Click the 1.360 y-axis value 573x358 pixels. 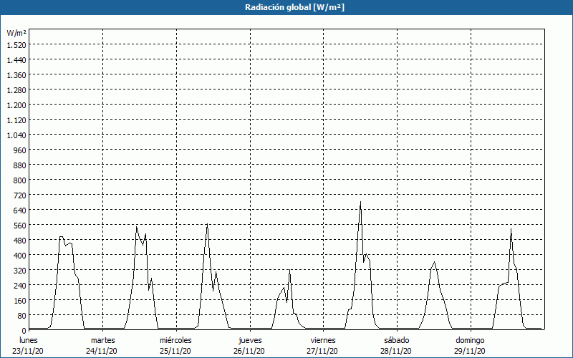[x=16, y=75]
